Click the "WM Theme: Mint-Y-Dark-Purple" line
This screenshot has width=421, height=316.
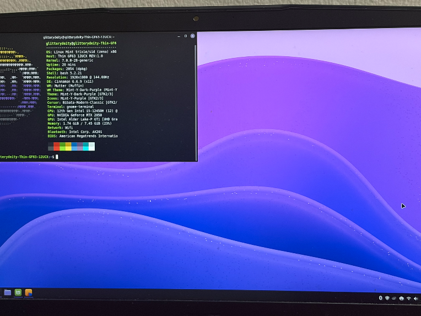82,90
